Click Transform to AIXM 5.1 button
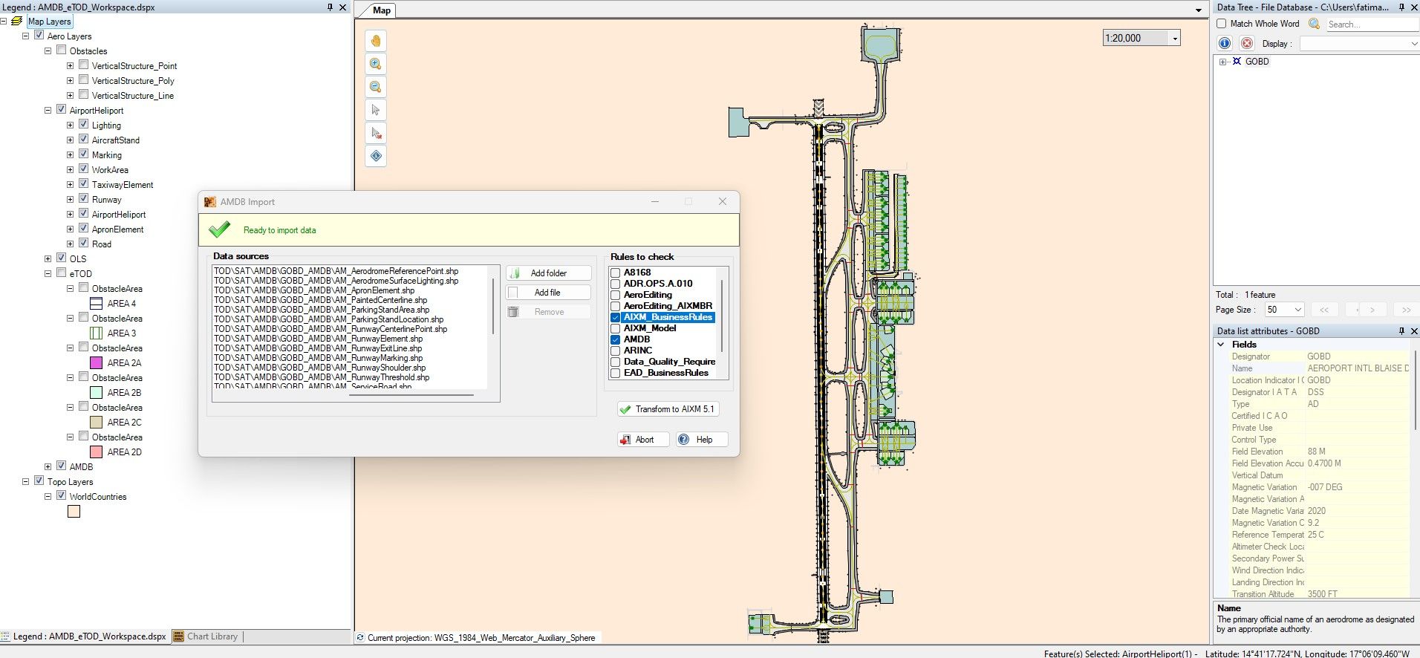This screenshot has width=1420, height=658. [x=668, y=409]
